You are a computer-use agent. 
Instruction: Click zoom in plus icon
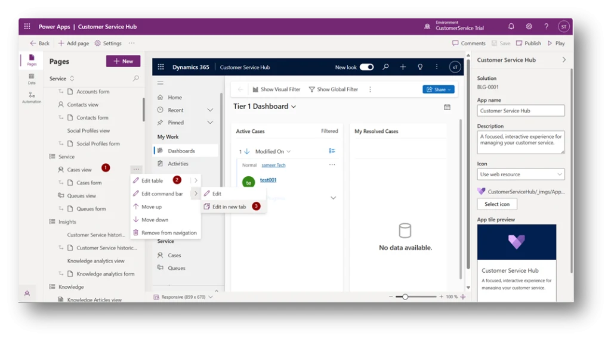click(x=441, y=297)
